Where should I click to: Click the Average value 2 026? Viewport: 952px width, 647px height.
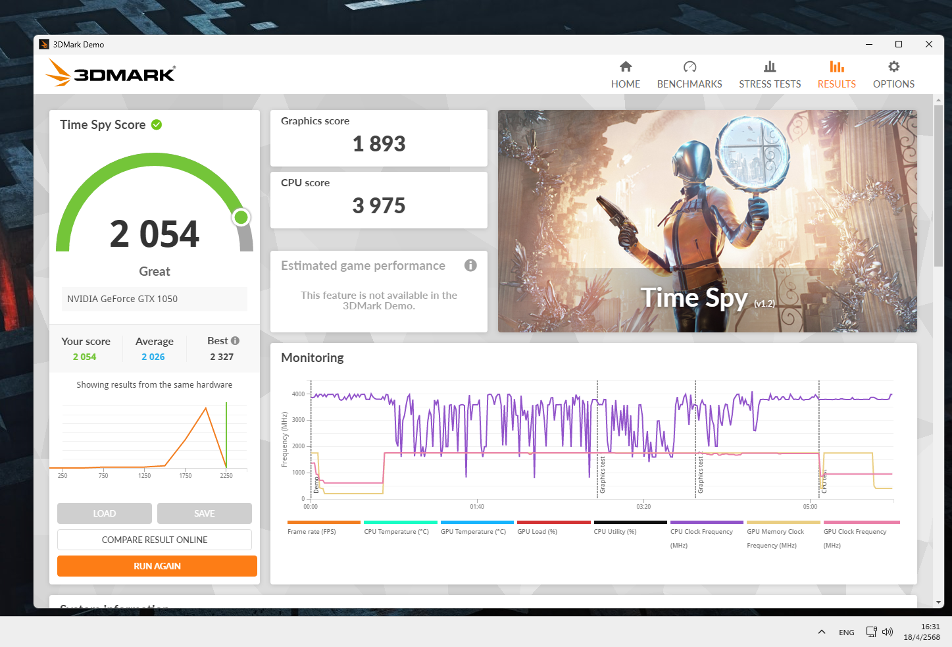[153, 357]
